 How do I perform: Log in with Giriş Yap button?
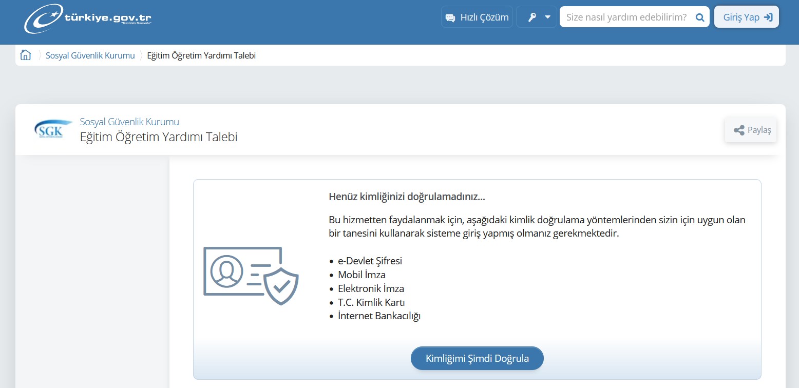click(747, 17)
